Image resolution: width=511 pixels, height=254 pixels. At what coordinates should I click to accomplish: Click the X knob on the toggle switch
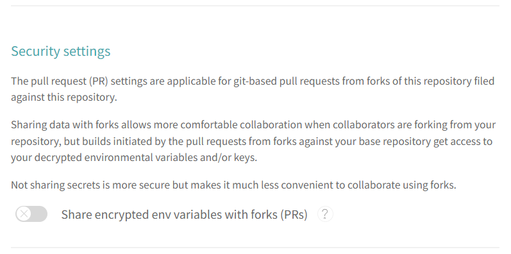(24, 214)
